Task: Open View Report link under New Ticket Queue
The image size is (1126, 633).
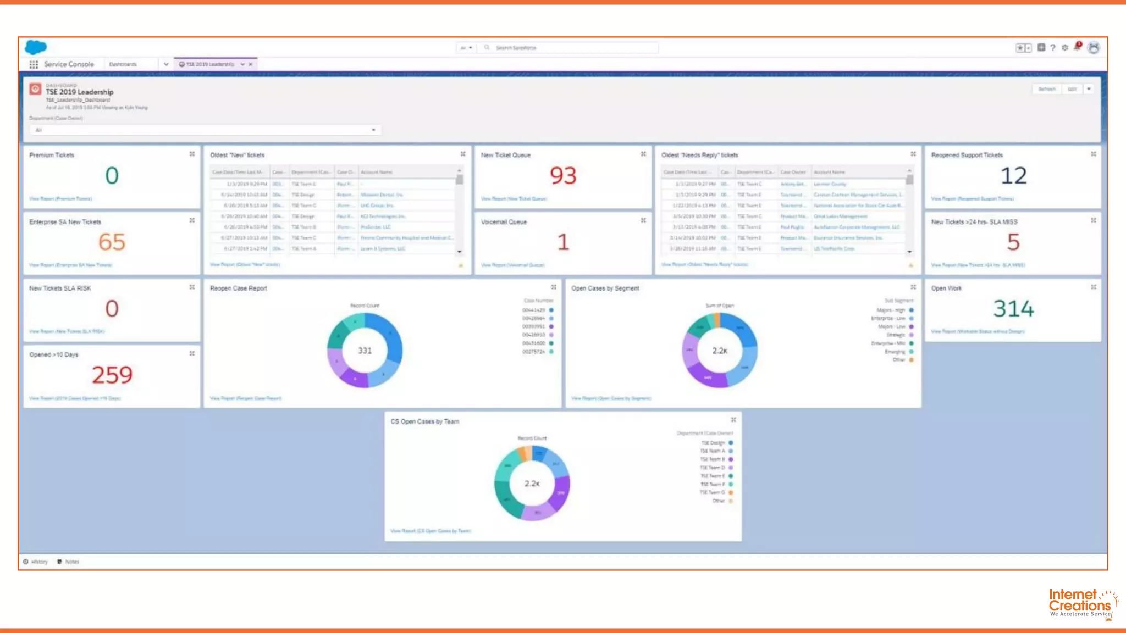Action: tap(514, 198)
